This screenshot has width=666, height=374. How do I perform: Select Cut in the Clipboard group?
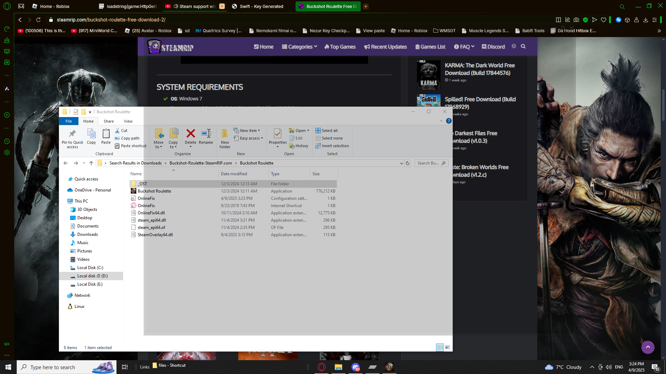[121, 131]
